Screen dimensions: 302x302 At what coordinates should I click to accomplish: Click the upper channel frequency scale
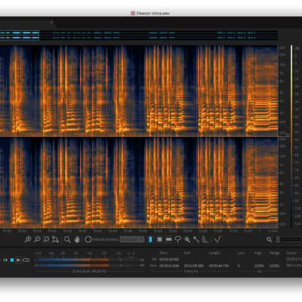click(x=282, y=90)
